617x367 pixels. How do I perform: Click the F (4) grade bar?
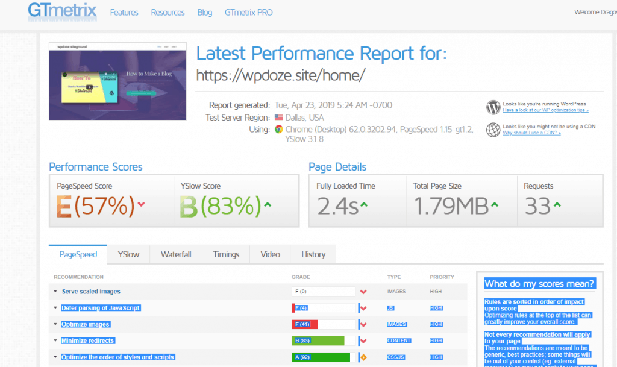tap(324, 308)
